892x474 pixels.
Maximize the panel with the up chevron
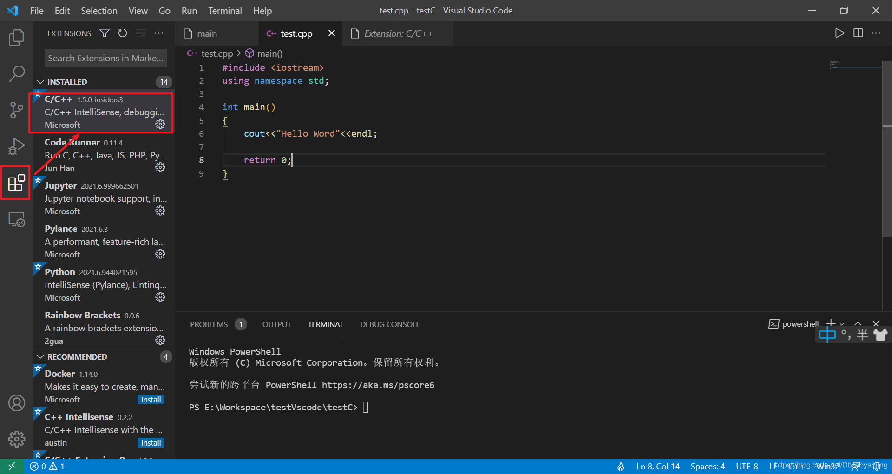(x=858, y=323)
